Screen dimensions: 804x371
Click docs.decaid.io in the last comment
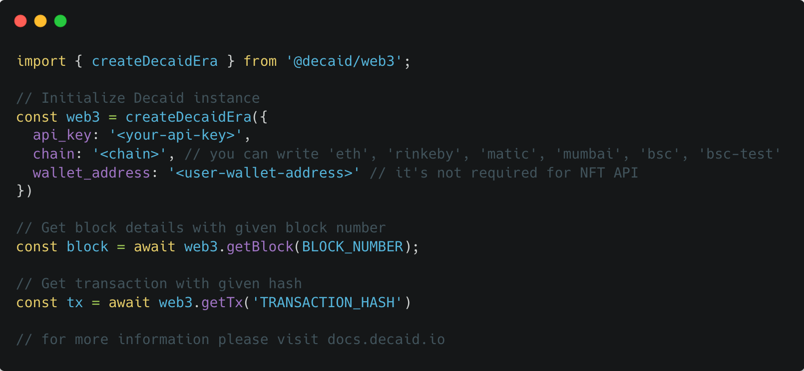coord(386,340)
